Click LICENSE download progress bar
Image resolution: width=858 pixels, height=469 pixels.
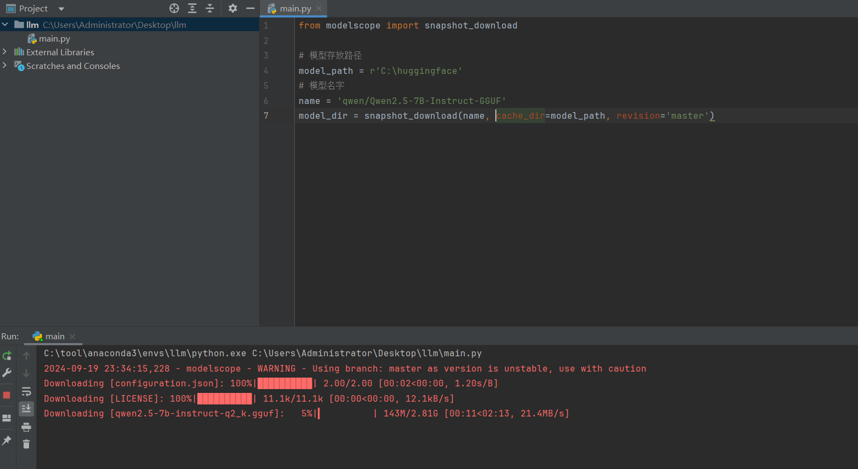pyautogui.click(x=225, y=398)
